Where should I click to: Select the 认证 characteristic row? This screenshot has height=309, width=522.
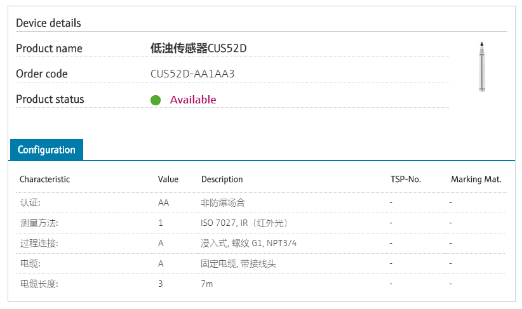(x=262, y=202)
